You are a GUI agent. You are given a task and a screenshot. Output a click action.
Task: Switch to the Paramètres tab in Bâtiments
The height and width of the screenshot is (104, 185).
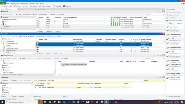point(49,31)
